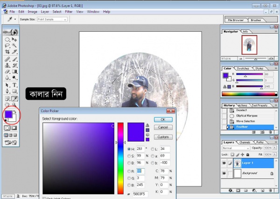Enable Quick Mask mode in toolbox
This screenshot has height=199, width=280.
tap(14, 128)
